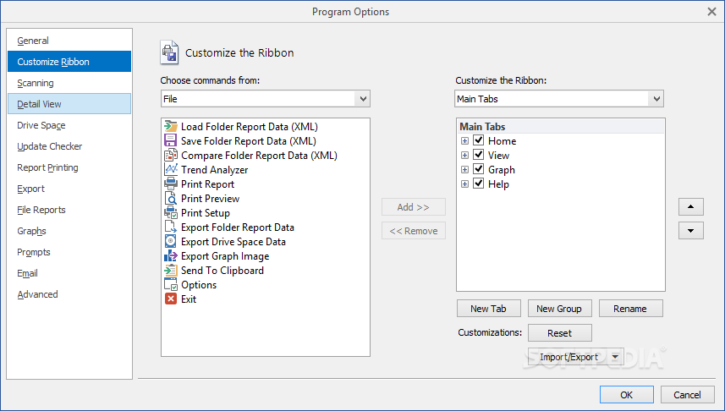
Task: Uncheck the Home tab checkbox
Action: pos(479,140)
